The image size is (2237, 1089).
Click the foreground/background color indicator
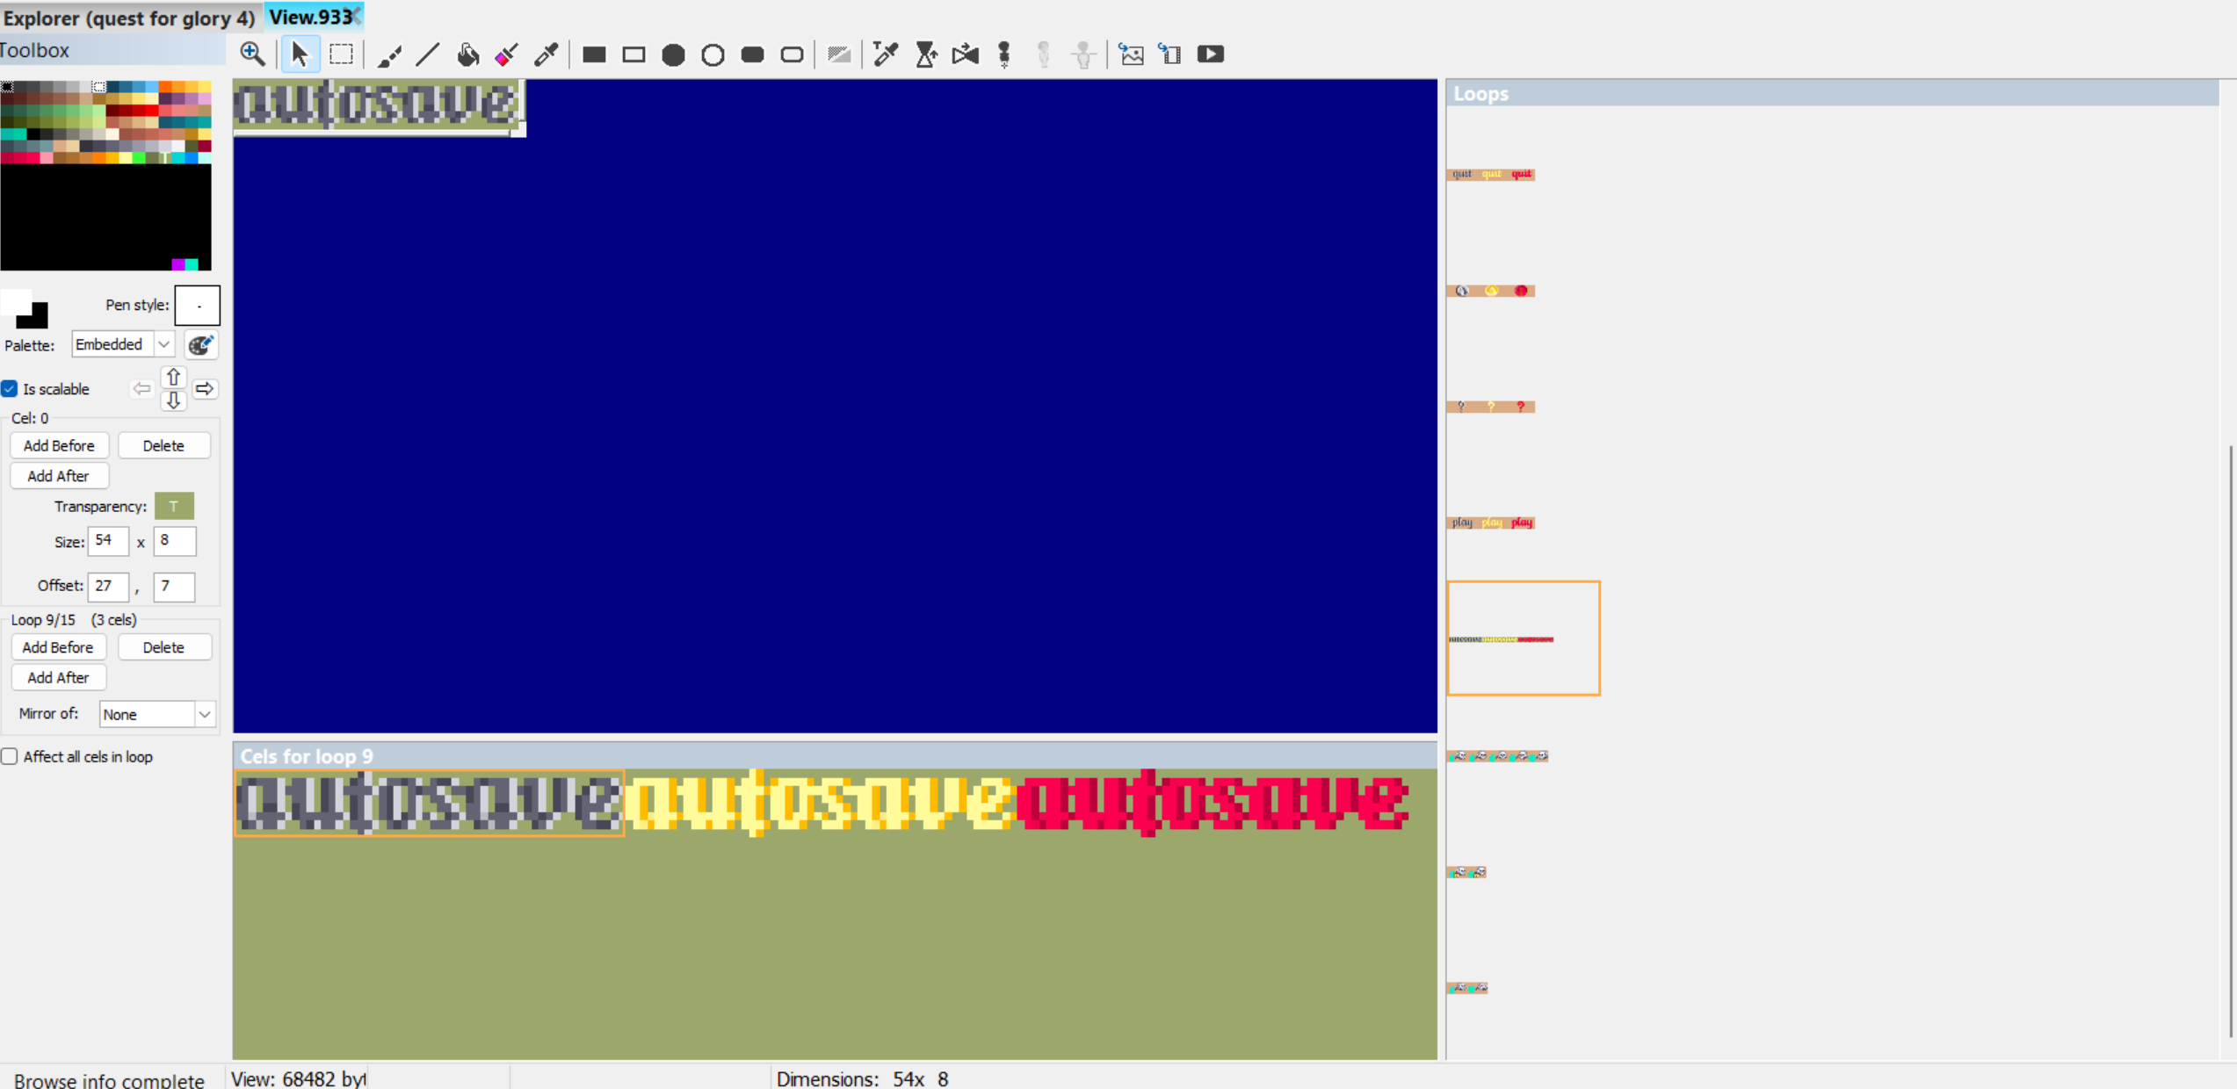pos(25,308)
